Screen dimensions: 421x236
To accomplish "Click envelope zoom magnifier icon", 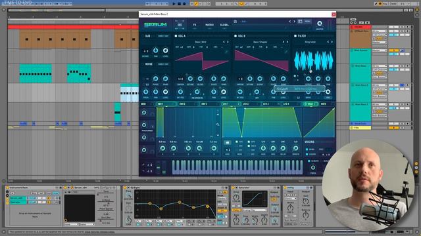I will click(x=218, y=125).
